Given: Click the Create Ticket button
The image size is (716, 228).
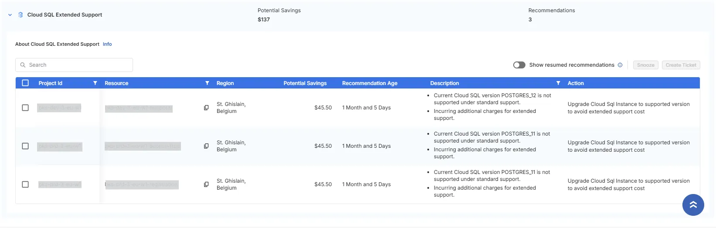Looking at the screenshot, I should (x=681, y=65).
